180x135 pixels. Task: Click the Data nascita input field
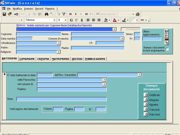coord(25,38)
